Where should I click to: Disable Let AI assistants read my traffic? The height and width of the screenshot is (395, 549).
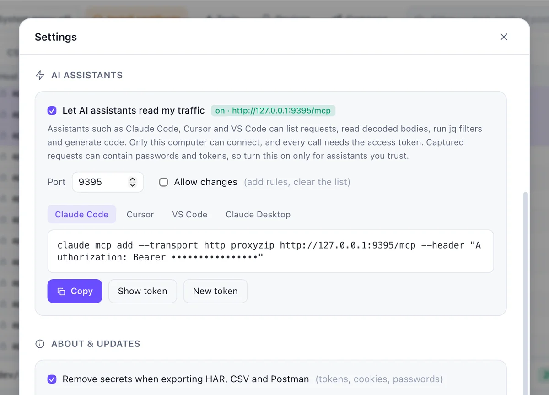tap(52, 110)
